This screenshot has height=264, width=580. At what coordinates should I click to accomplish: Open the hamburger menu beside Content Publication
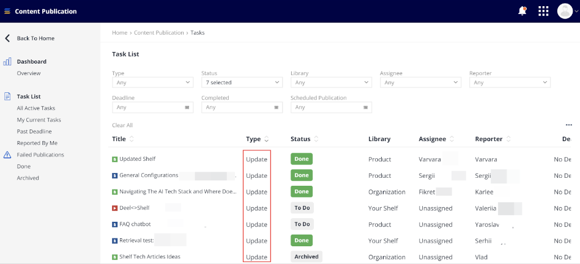[7, 12]
